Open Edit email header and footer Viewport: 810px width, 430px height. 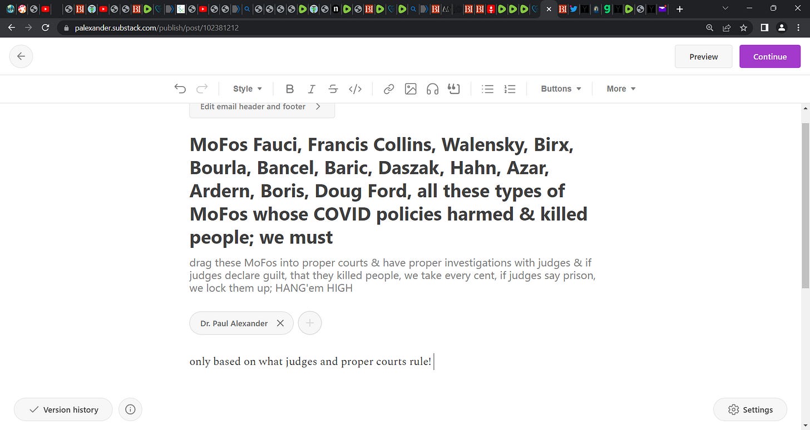pyautogui.click(x=262, y=107)
